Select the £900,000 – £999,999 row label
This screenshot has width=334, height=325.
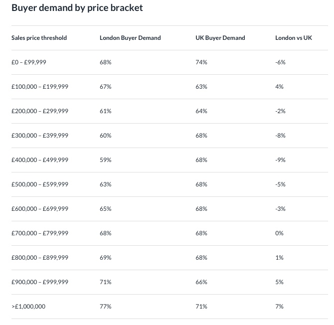40,282
